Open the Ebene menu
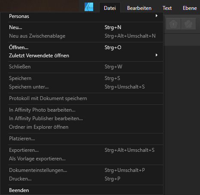The height and width of the screenshot is (195, 200). (x=190, y=8)
